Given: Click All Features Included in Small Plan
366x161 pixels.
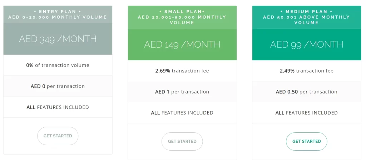Looking at the screenshot, I should 182,113.
